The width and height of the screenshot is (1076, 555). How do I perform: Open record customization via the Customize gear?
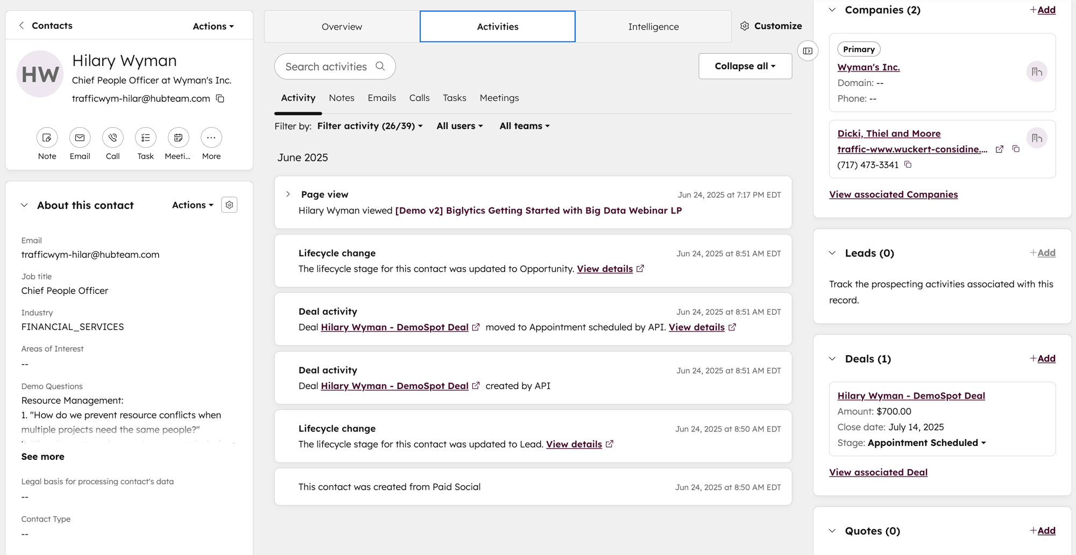coord(745,26)
